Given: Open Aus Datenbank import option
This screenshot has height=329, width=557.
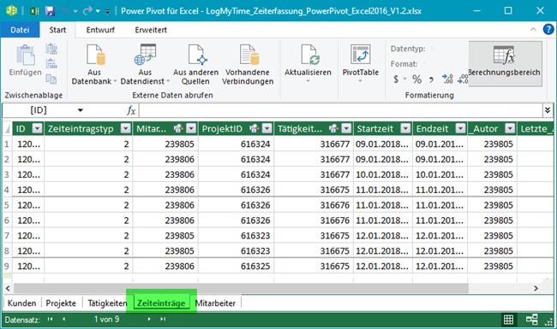Looking at the screenshot, I should pos(94,64).
